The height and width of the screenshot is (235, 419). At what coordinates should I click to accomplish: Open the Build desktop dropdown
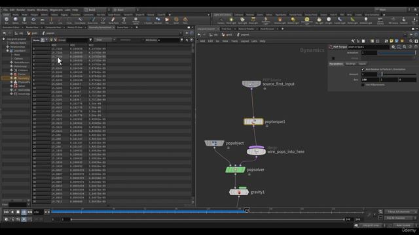[95, 10]
